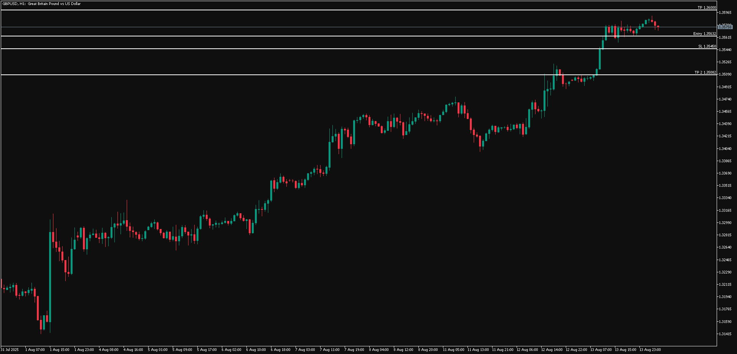Screen dimensions: 737x354
Task: Select the Entry 1.35632 line label
Action: point(704,34)
